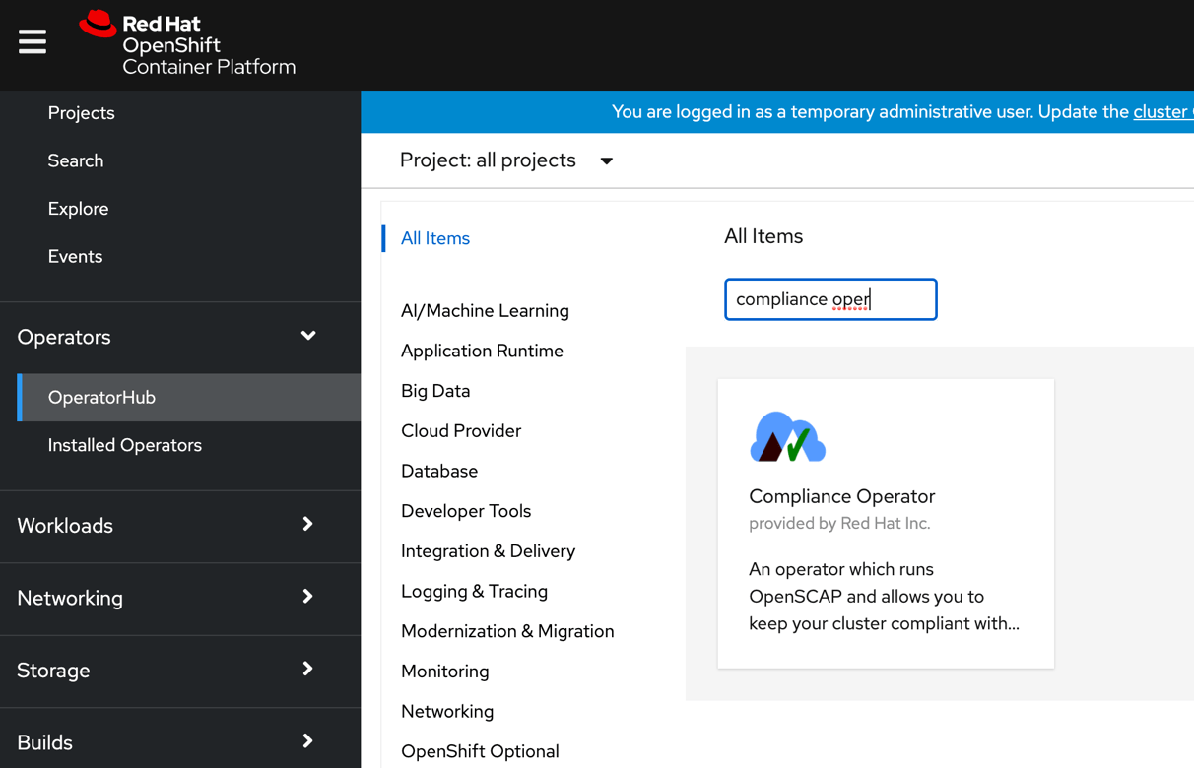Click the Red Hat OpenShift logo

(x=187, y=44)
